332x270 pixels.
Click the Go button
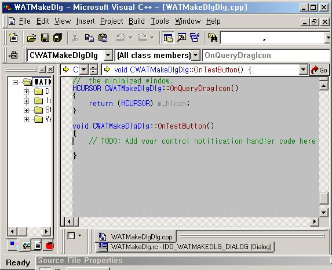319,70
